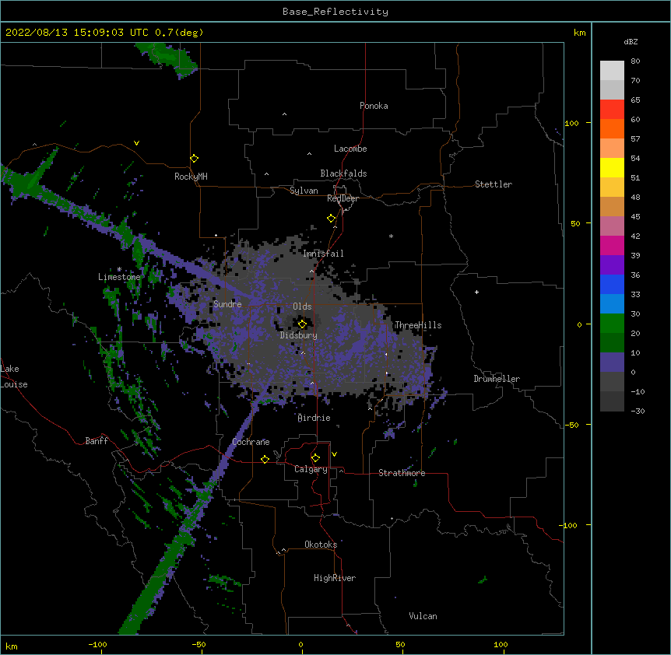Click the km unit label at top right

pos(579,33)
